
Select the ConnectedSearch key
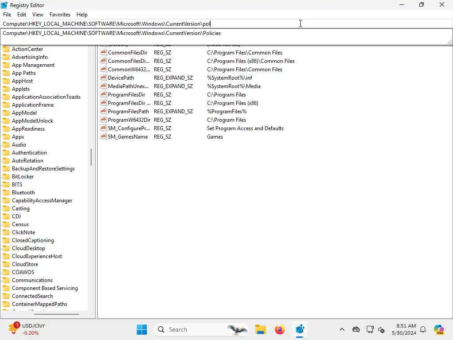click(x=32, y=296)
